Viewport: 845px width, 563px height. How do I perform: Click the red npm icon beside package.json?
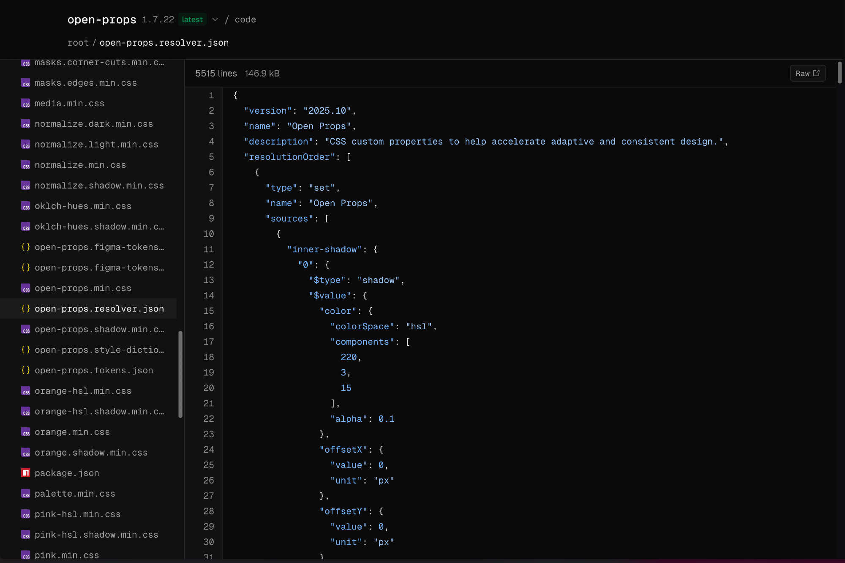point(26,473)
